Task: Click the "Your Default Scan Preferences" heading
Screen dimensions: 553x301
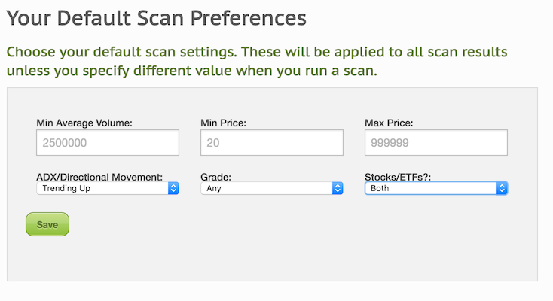Action: pyautogui.click(x=156, y=17)
